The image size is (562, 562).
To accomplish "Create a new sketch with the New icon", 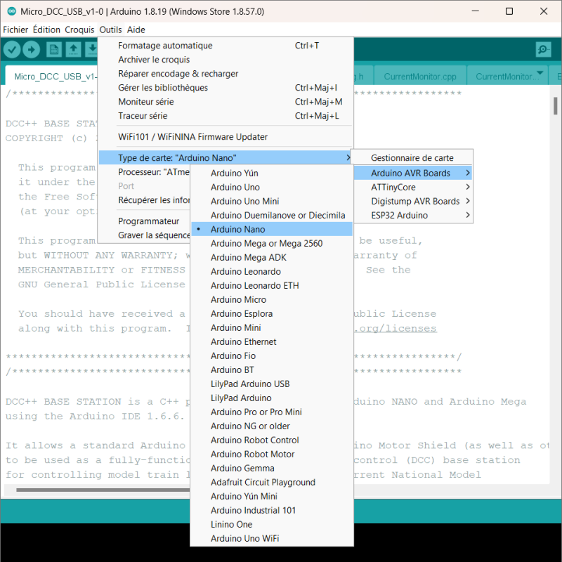I will point(54,49).
